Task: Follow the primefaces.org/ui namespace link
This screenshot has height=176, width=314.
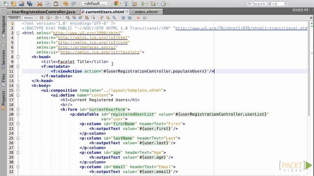Action: (x=86, y=47)
